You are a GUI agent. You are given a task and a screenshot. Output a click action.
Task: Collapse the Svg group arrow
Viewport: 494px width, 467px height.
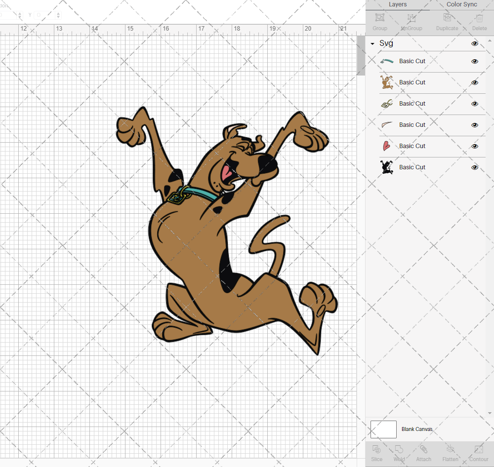[372, 44]
